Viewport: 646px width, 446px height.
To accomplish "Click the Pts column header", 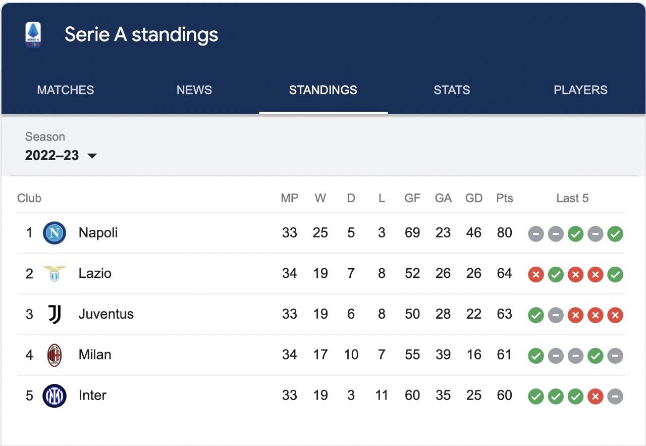I will pos(504,198).
